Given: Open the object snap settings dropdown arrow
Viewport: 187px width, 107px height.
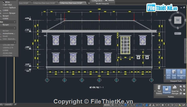Looking at the screenshot, I should click(143, 105).
